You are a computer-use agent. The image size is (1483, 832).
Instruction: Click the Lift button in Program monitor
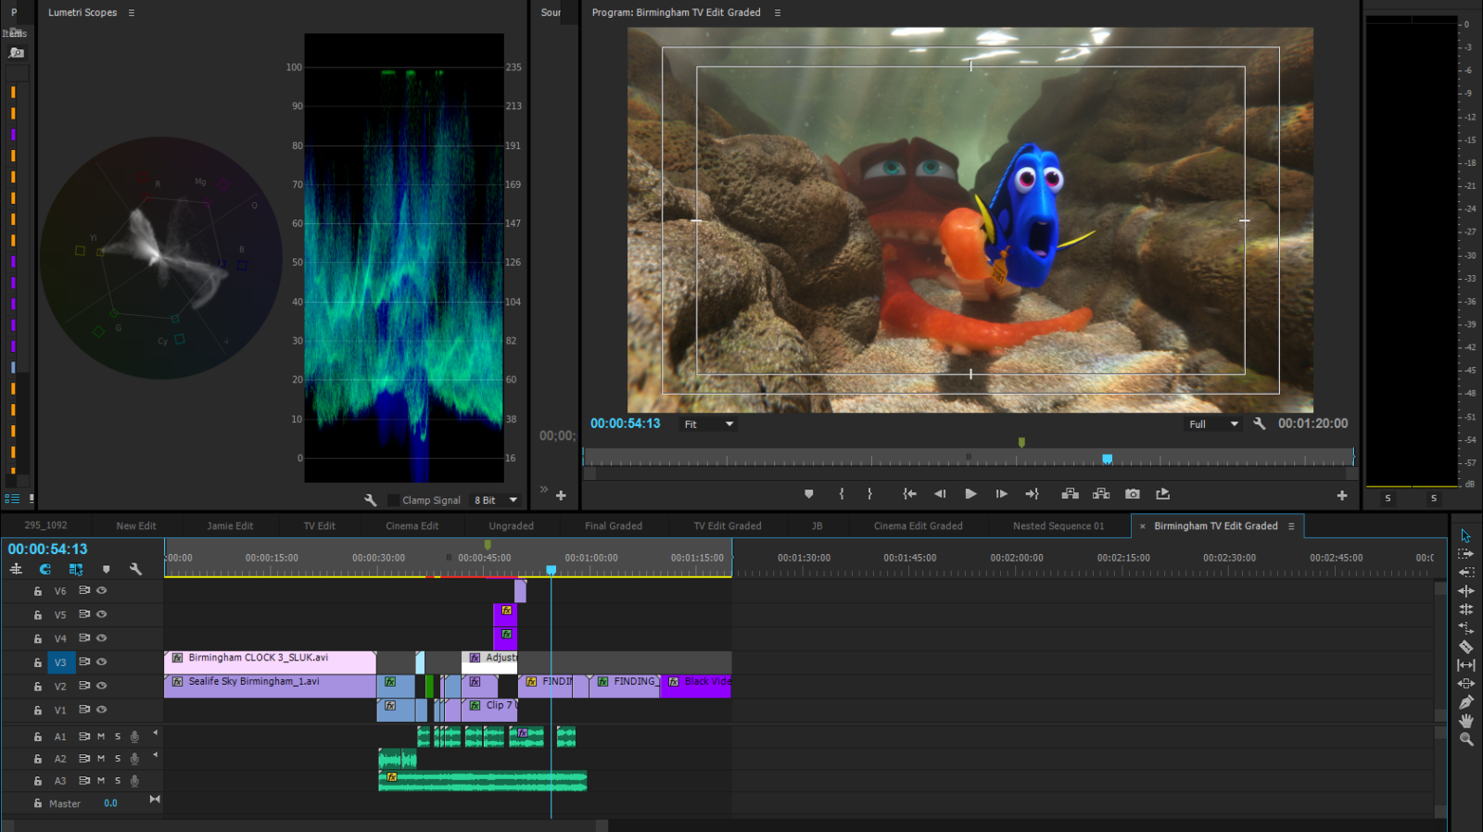point(1070,494)
